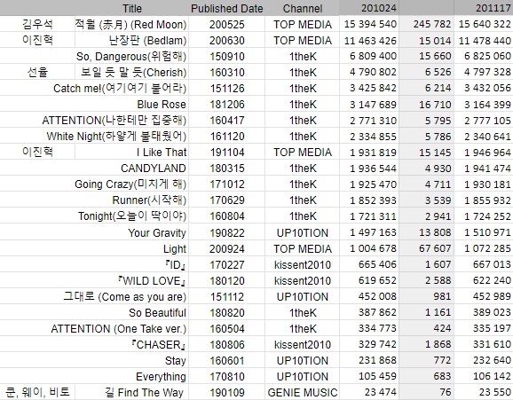The image size is (513, 400).
Task: Click the value 1 072 285
Action: (x=484, y=248)
